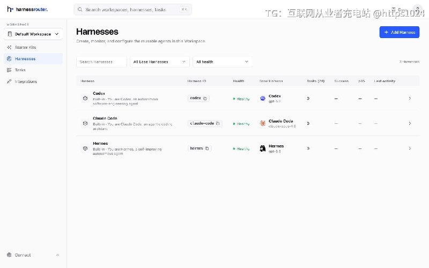Click the Codex harness name
This screenshot has height=268, width=429.
pos(99,93)
